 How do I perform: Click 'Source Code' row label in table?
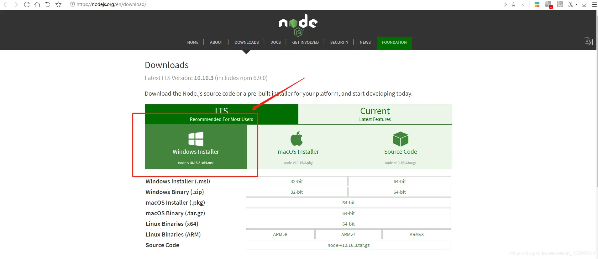coord(162,245)
